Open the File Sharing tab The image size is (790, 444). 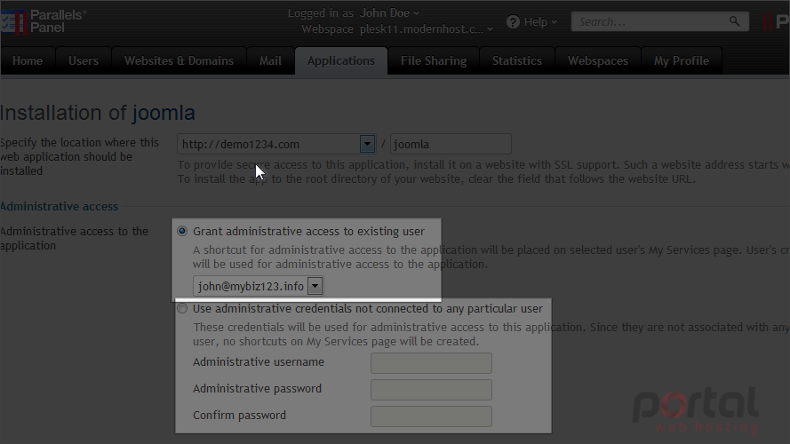tap(434, 61)
